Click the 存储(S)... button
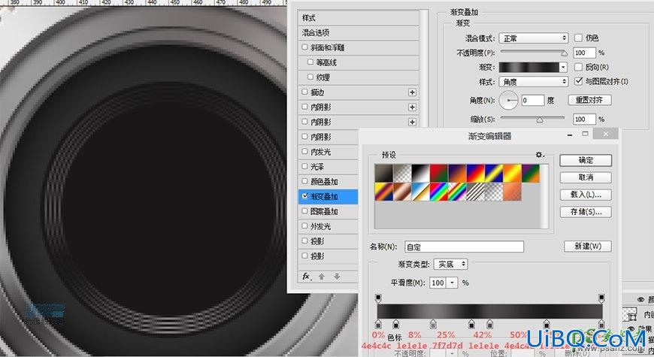 [x=586, y=212]
